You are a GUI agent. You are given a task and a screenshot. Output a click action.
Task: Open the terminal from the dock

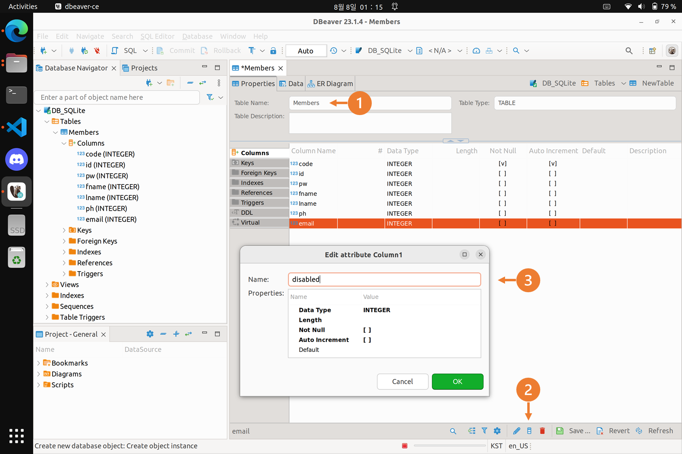click(17, 95)
